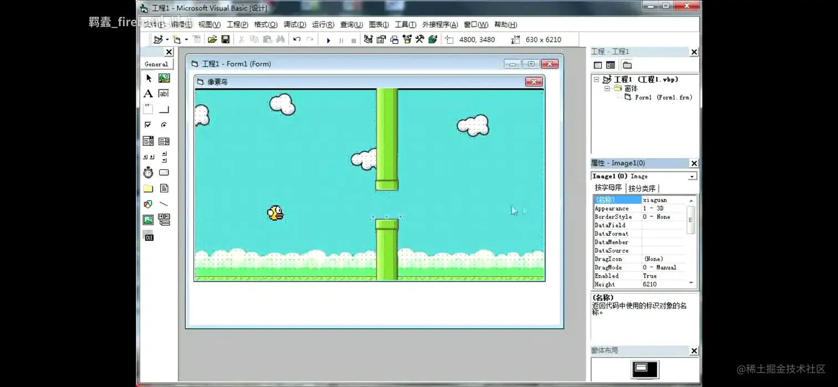Click View Code in project panel
This screenshot has width=838, height=387.
point(597,65)
